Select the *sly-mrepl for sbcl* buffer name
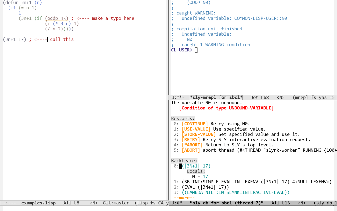The width and height of the screenshot is (337, 211). point(216,97)
